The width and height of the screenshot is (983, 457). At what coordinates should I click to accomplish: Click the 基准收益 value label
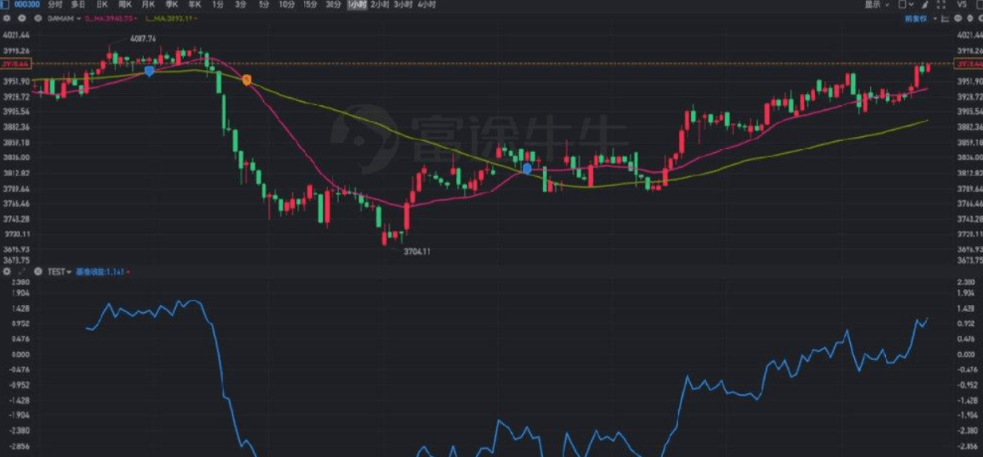[x=101, y=271]
